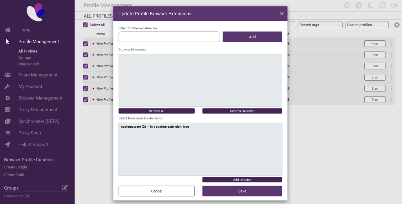Toggle the last New Profile row checkbox
The width and height of the screenshot is (402, 204).
[x=86, y=100]
